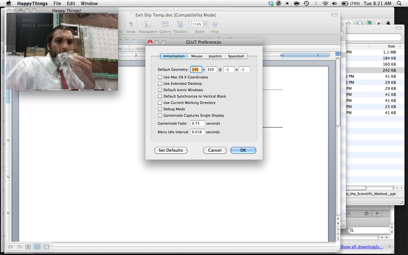Open the Window menu
This screenshot has height=255, width=408.
coord(89,4)
